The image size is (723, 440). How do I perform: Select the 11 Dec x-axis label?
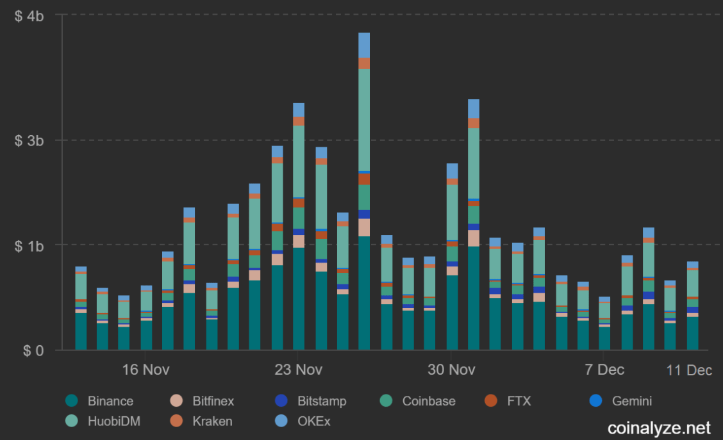coord(689,370)
